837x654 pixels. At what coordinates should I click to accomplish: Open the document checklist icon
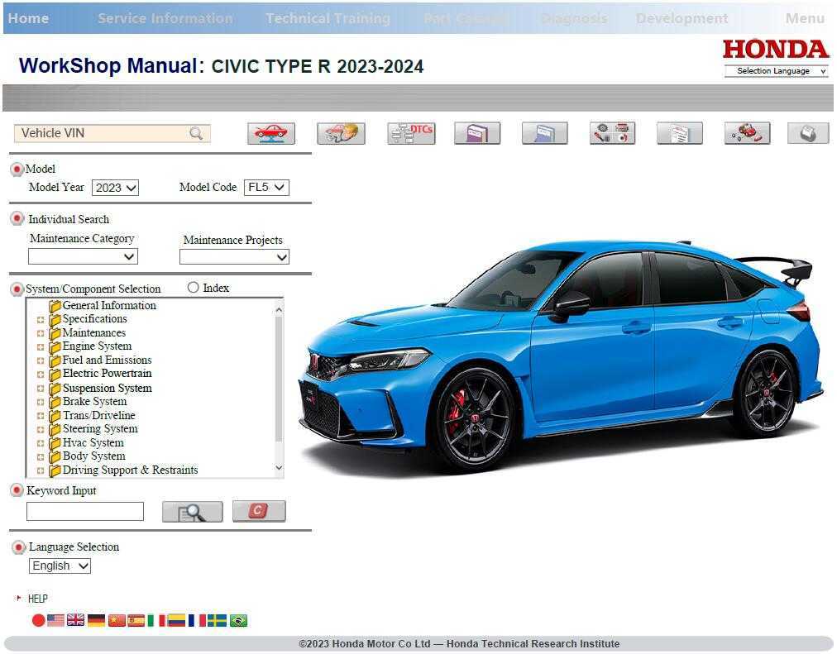click(x=680, y=133)
